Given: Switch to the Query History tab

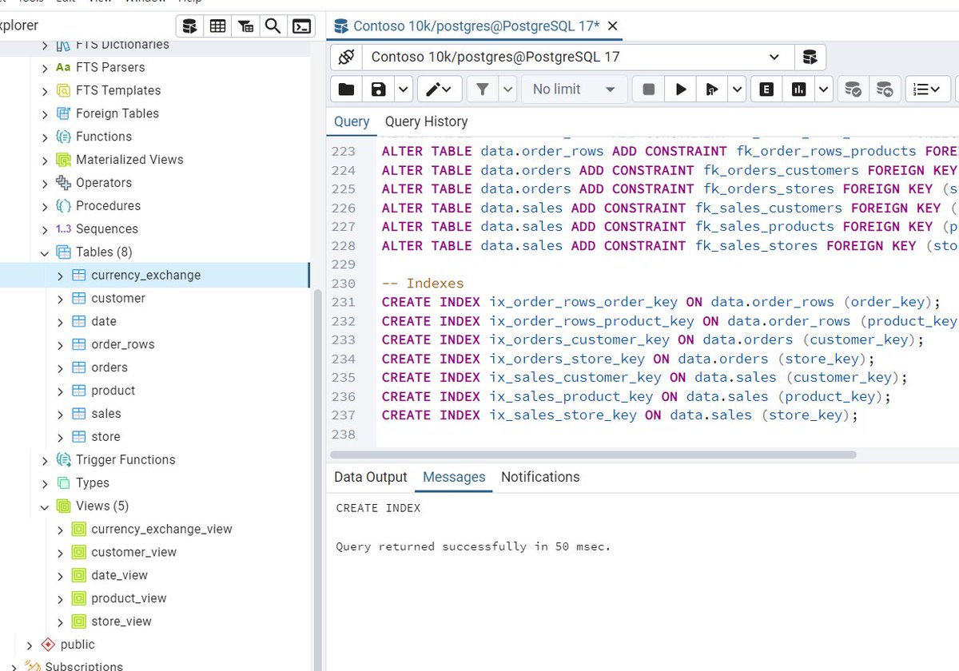Looking at the screenshot, I should tap(428, 121).
